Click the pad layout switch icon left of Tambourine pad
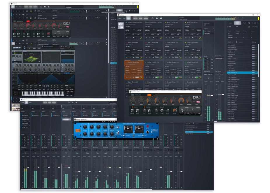Screen dimensions: 270x193 point(121,26)
